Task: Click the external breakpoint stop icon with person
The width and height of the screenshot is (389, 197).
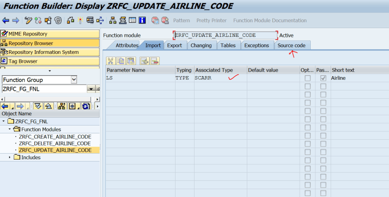Action: [x=165, y=20]
